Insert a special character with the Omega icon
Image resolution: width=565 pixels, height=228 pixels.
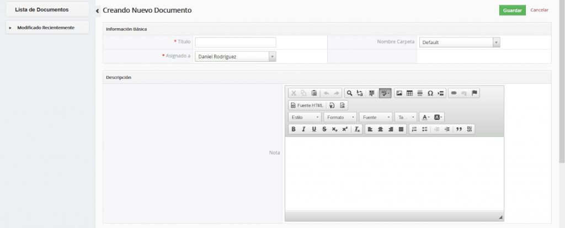pyautogui.click(x=430, y=93)
